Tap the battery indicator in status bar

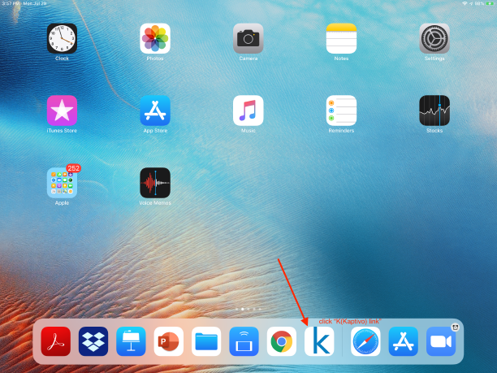pos(491,3)
